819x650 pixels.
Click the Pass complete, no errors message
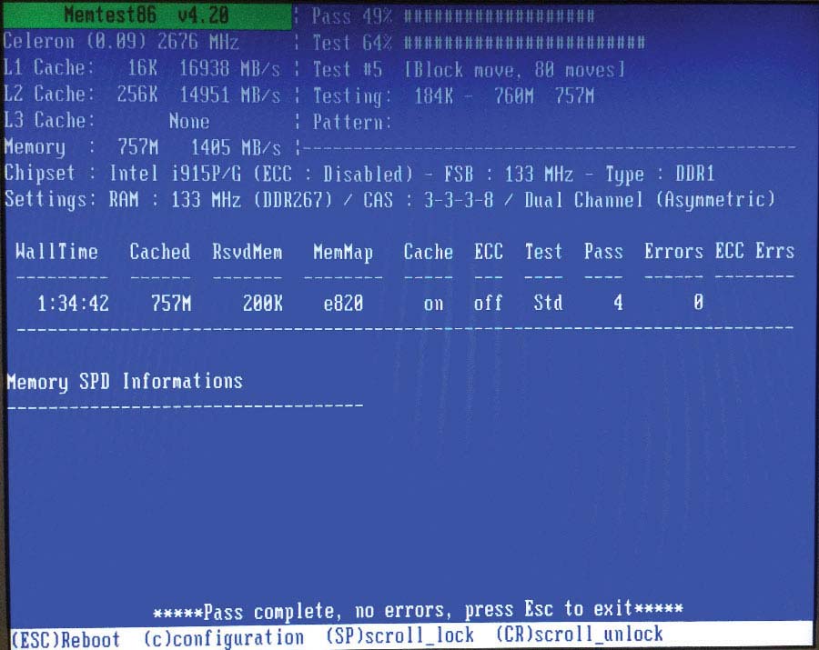click(418, 610)
